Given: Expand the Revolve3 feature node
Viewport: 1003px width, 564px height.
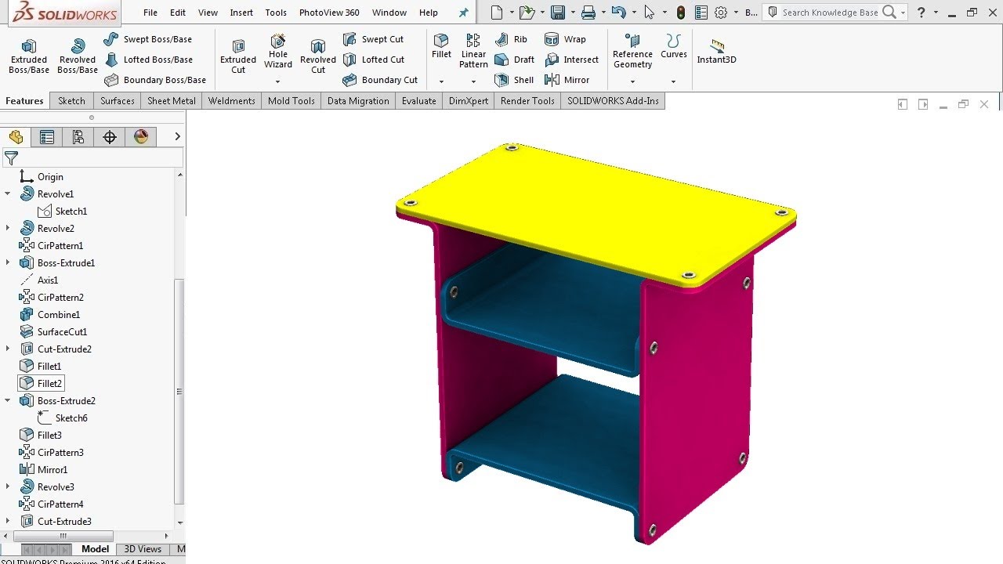Looking at the screenshot, I should click(8, 487).
